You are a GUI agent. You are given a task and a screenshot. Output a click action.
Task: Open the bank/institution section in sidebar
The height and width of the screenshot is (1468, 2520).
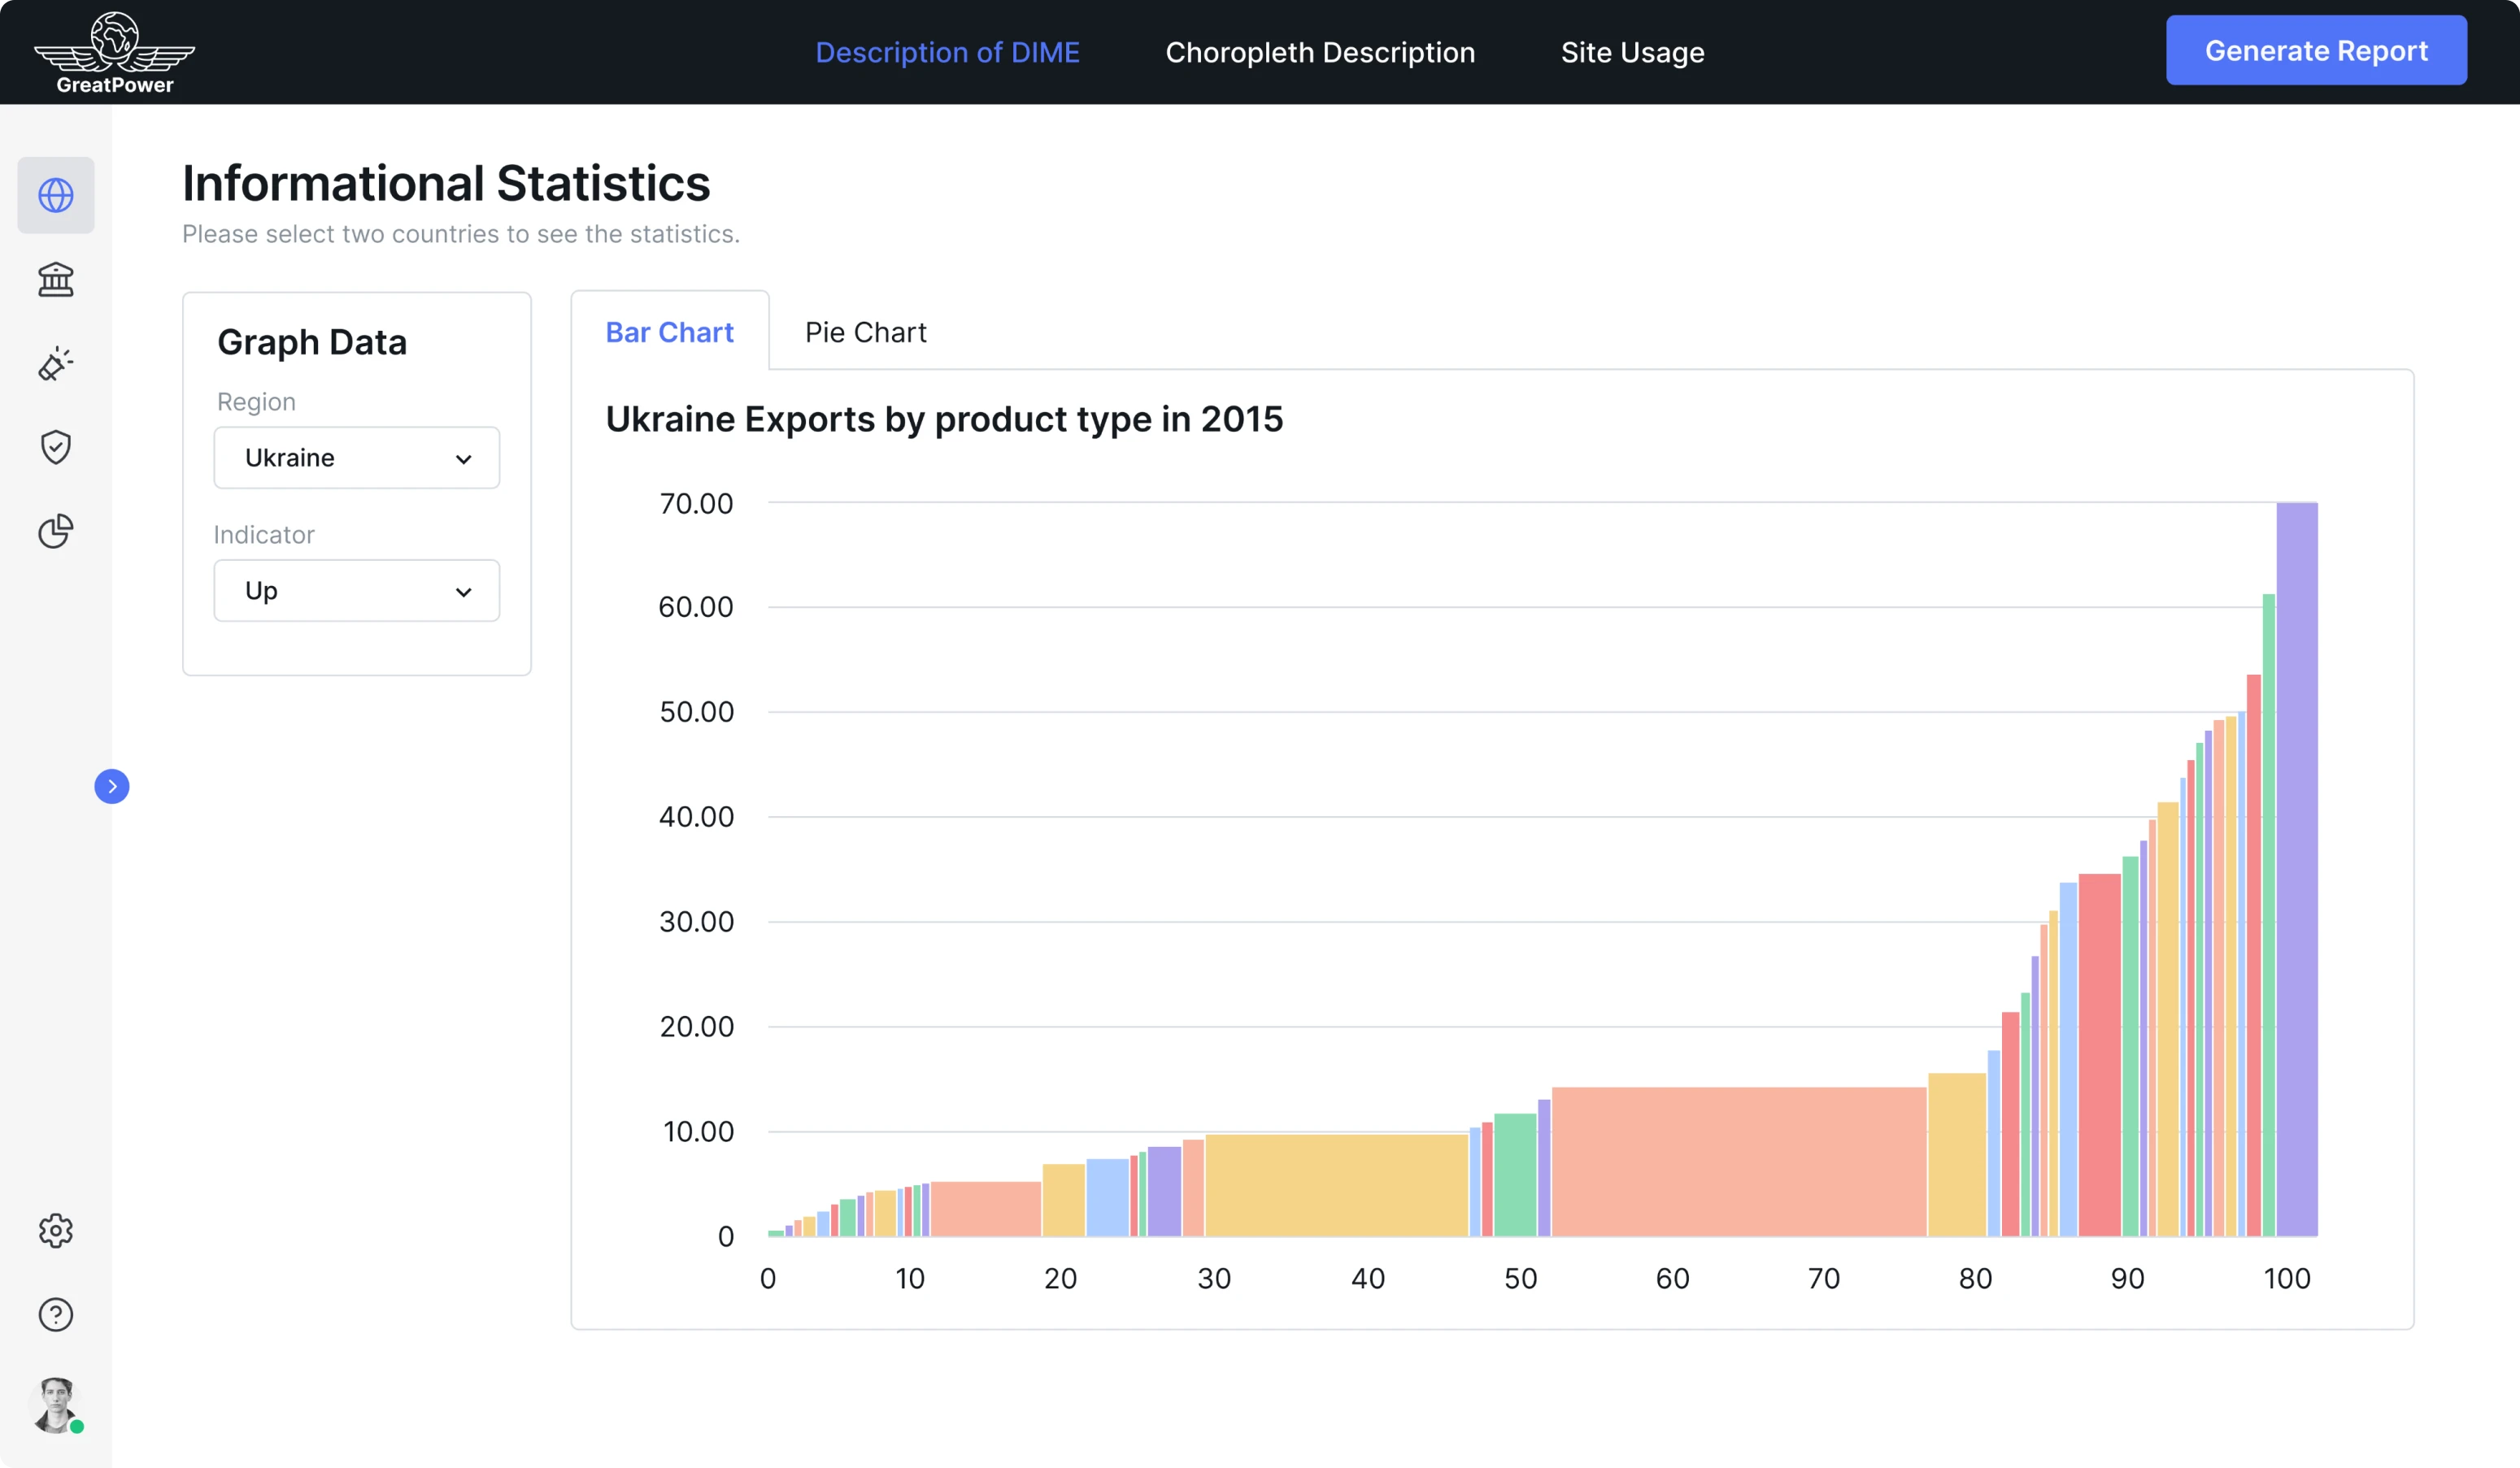click(55, 280)
